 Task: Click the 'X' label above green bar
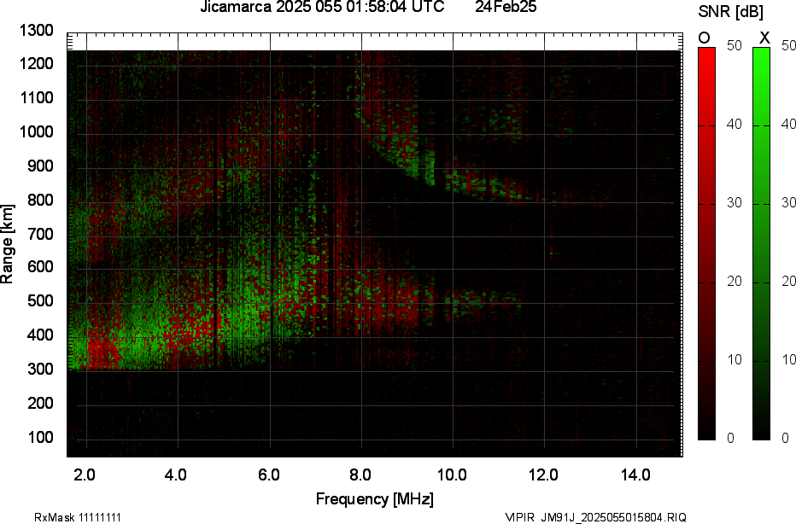click(x=764, y=38)
